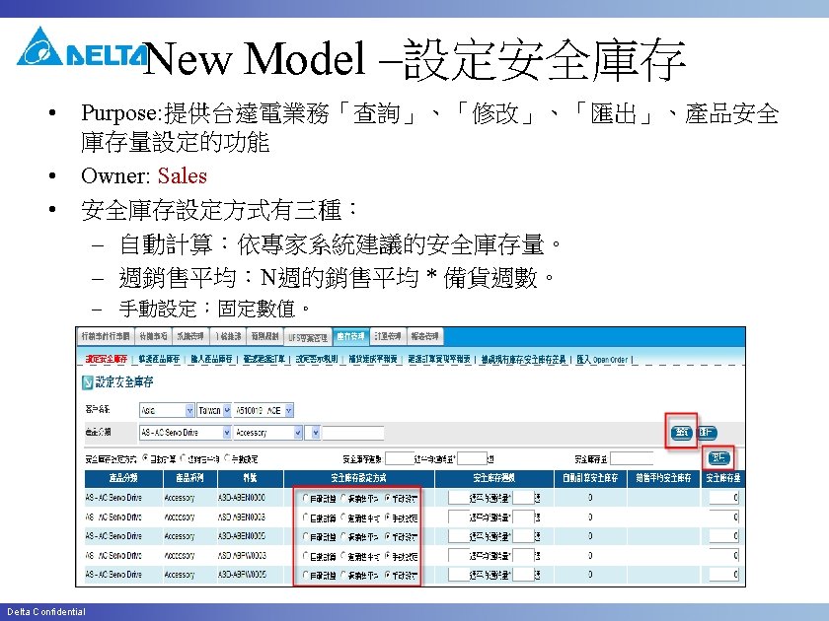Click the 安全庫存量 input in the settings bar
This screenshot has height=621, width=829.
pyautogui.click(x=632, y=458)
